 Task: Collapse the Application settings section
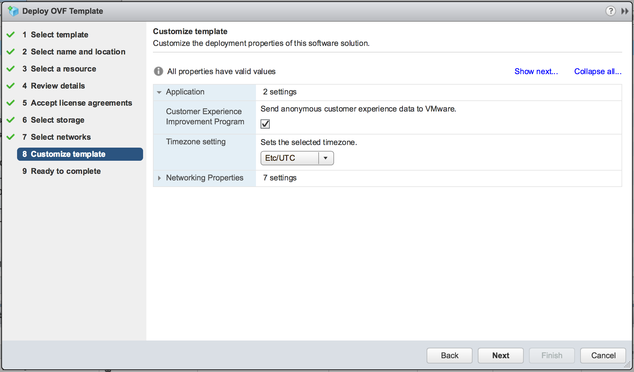[159, 92]
